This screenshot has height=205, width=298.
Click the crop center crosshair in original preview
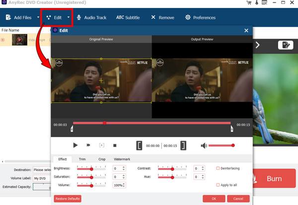101,80
